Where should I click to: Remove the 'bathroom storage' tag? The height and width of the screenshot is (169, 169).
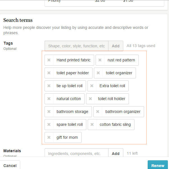click(x=49, y=112)
